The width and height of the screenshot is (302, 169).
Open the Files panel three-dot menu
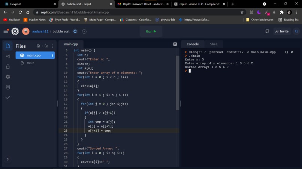[x=52, y=46]
